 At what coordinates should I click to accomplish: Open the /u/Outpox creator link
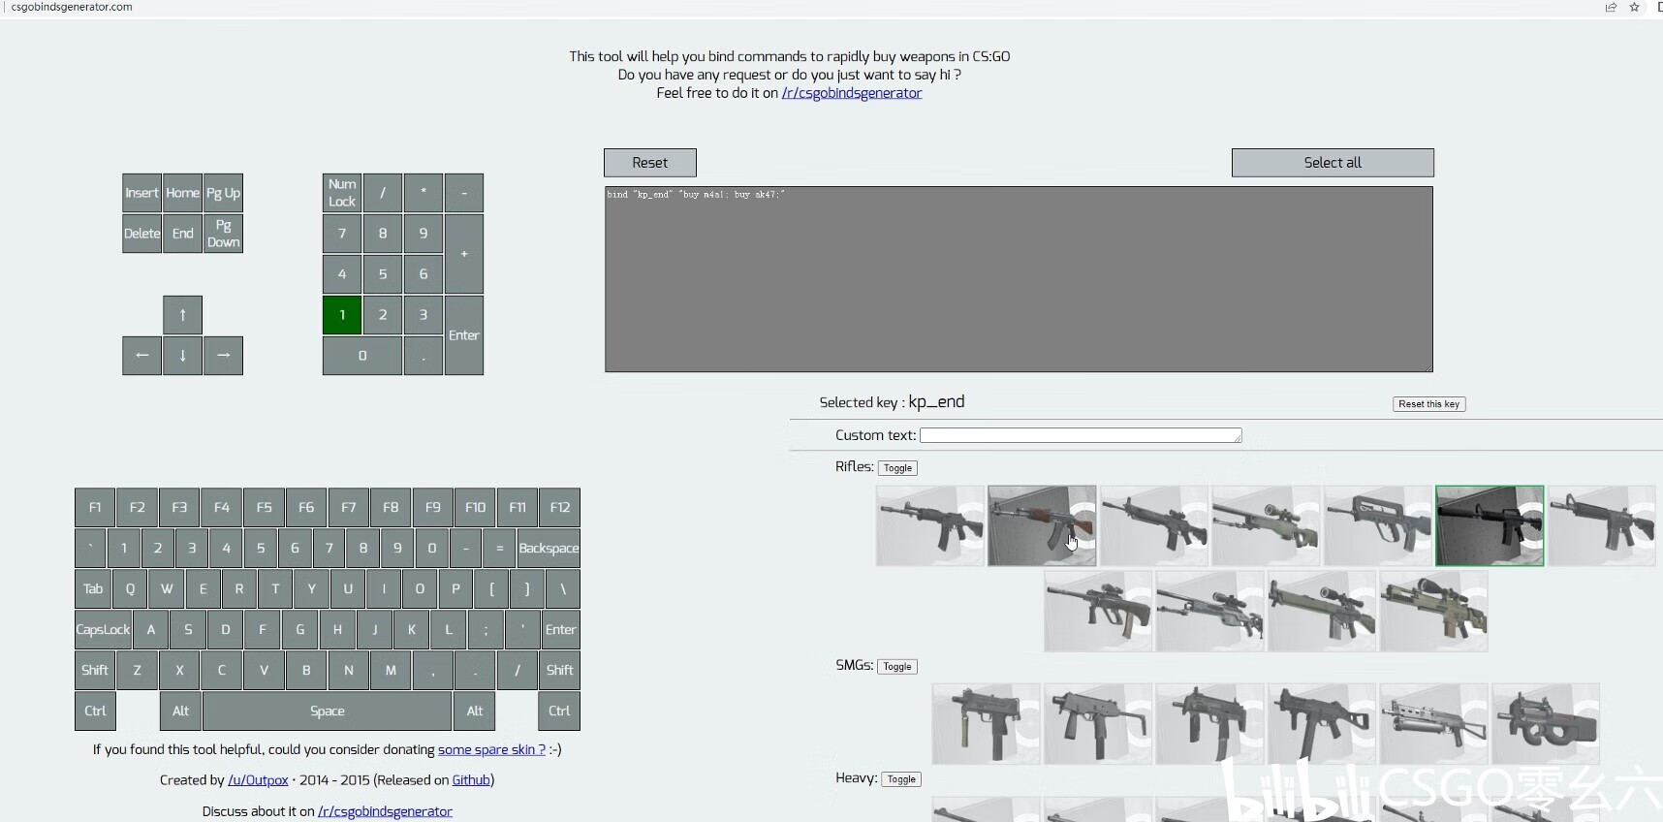click(x=258, y=780)
